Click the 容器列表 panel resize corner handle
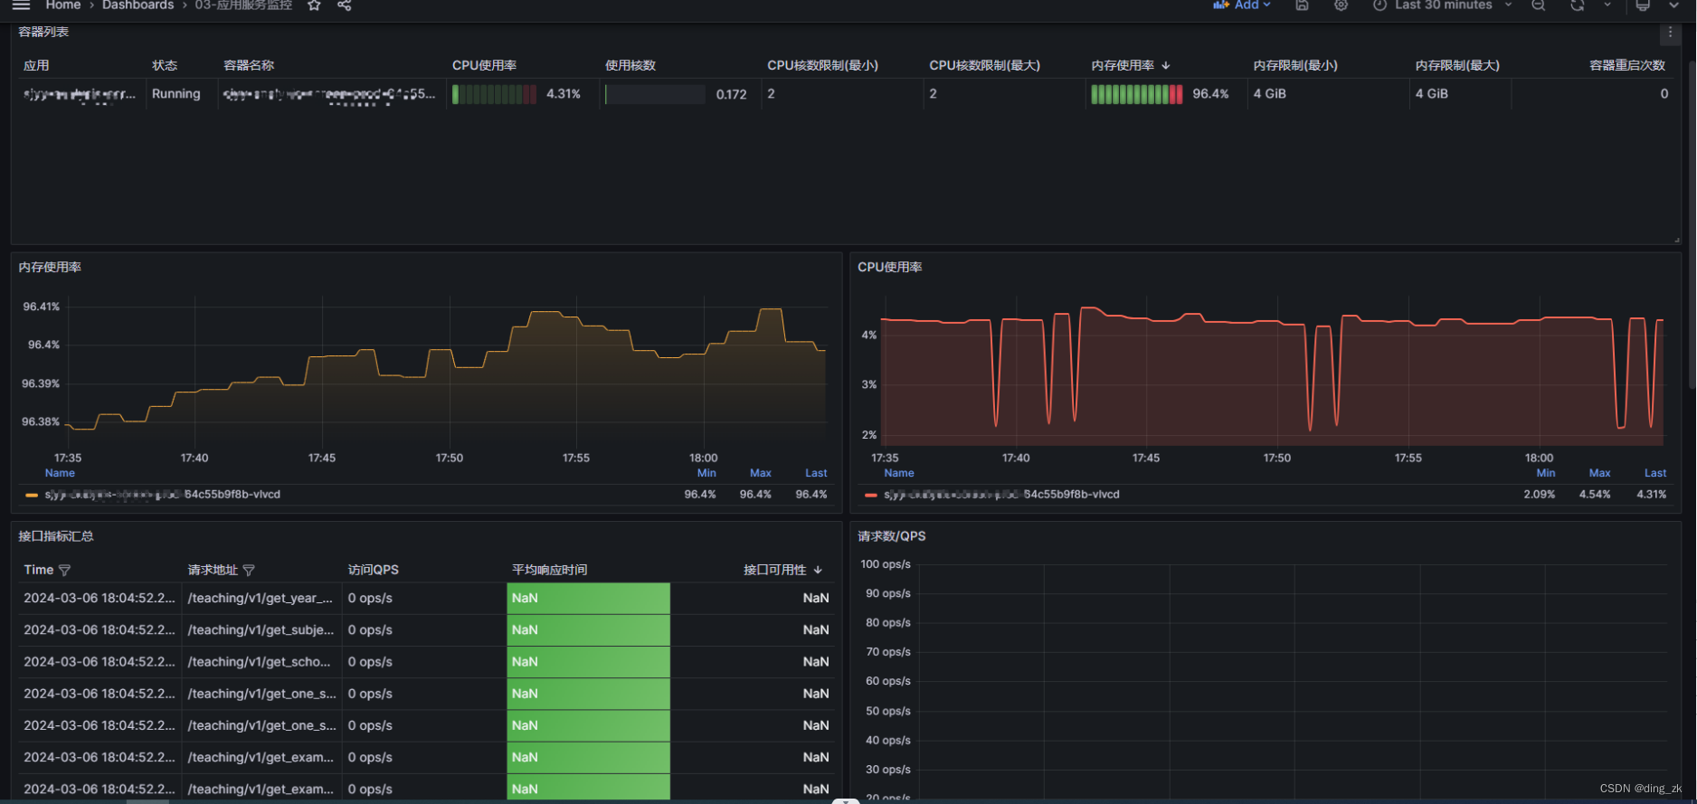The width and height of the screenshot is (1697, 804). point(1676,240)
